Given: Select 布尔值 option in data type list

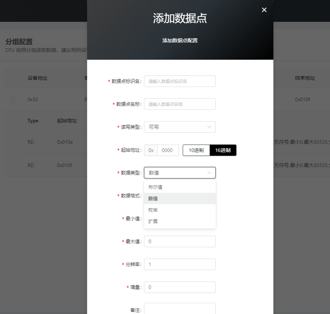Looking at the screenshot, I should (180, 187).
